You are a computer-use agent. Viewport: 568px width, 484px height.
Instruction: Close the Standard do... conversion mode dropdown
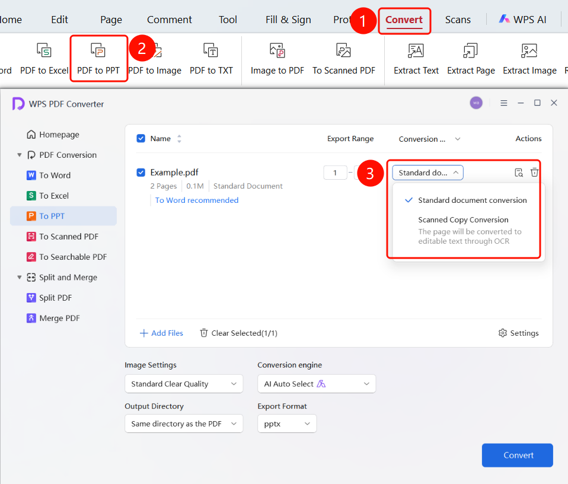point(427,173)
